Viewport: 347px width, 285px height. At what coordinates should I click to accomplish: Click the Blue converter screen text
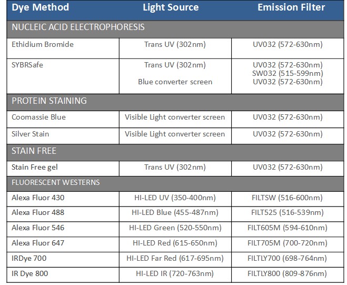tap(175, 82)
